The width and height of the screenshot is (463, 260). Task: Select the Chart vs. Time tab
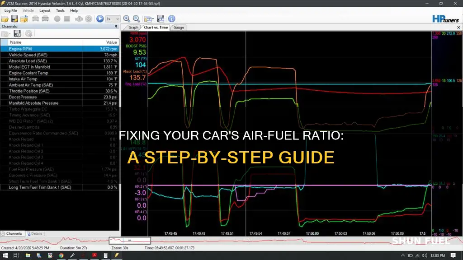[x=156, y=28]
